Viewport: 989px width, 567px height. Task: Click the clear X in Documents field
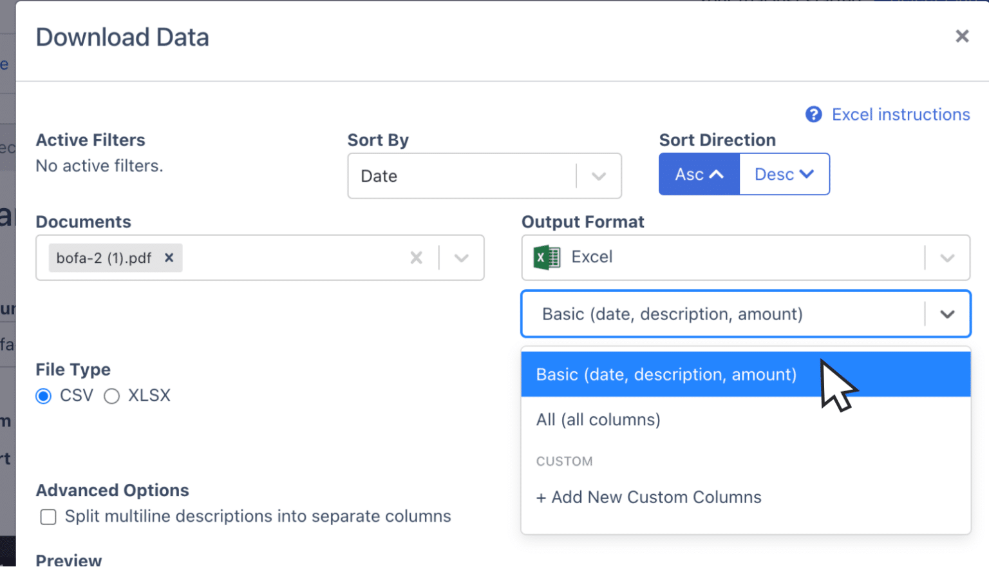[416, 257]
